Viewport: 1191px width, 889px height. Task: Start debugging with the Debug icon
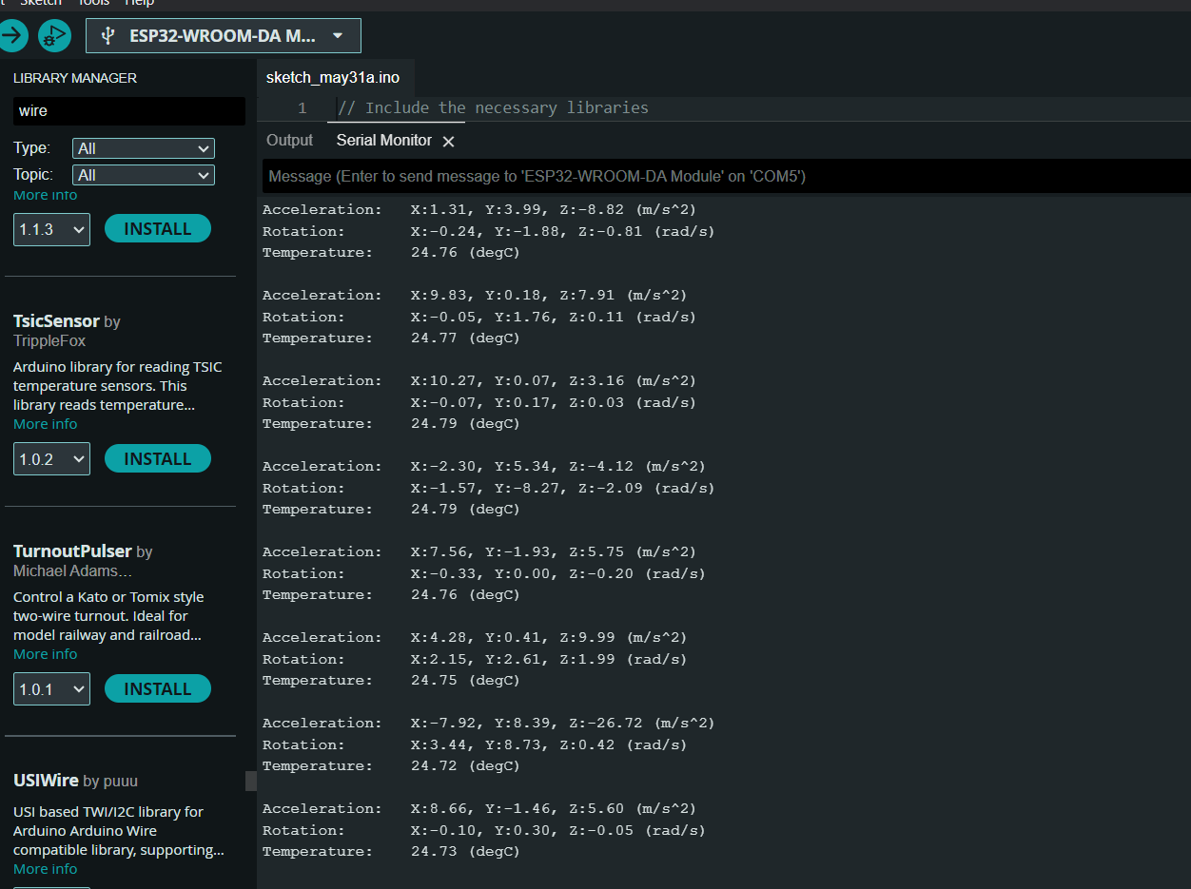(x=55, y=36)
